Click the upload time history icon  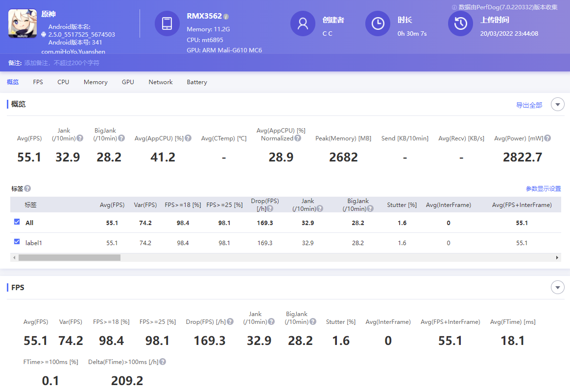460,23
